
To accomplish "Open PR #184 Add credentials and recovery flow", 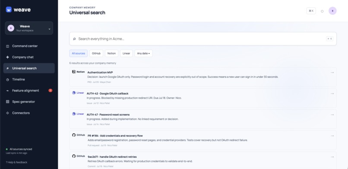I will coord(203,140).
